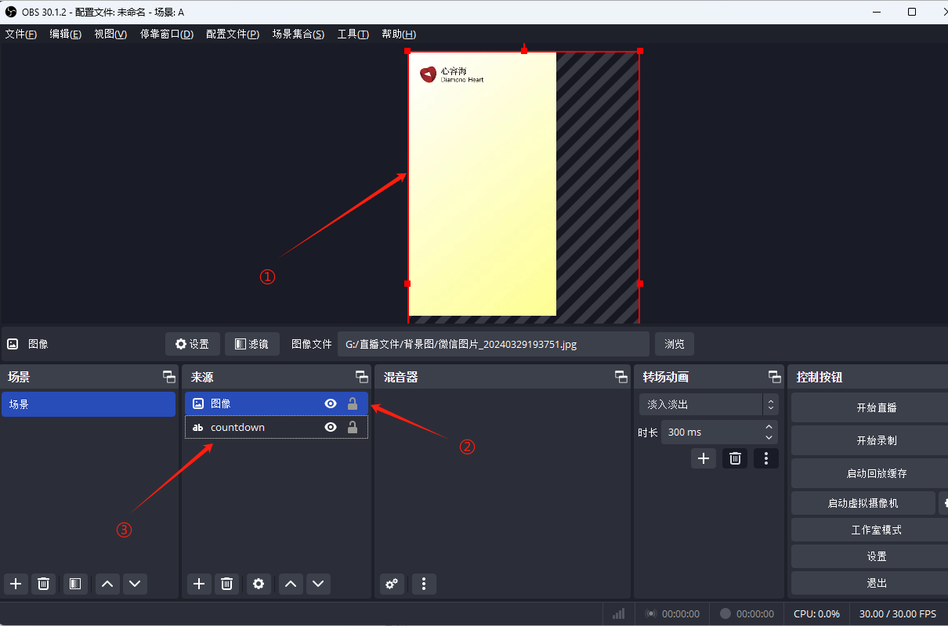Add a new source with the plus icon

(x=199, y=584)
